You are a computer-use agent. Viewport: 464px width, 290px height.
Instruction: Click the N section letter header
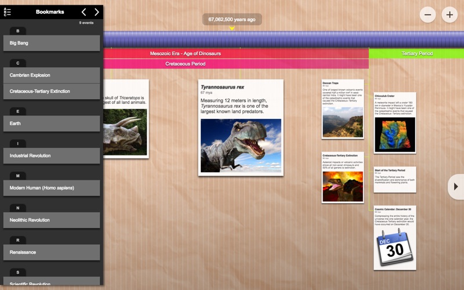(x=18, y=208)
